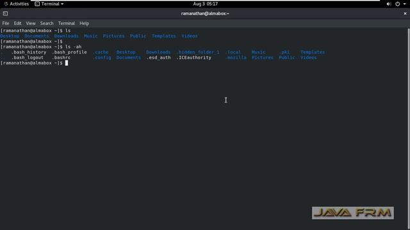Click the terminal cursor at last prompt
The height and width of the screenshot is (230, 410).
pyautogui.click(x=67, y=63)
